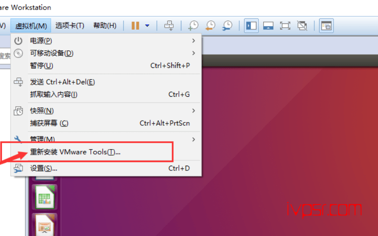Switch to Unity mode icon
Screen dimensions: 378x236
coord(302,25)
